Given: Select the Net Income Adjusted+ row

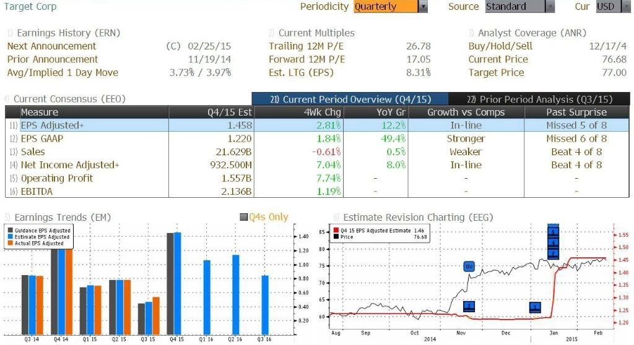Looking at the screenshot, I should coord(318,165).
